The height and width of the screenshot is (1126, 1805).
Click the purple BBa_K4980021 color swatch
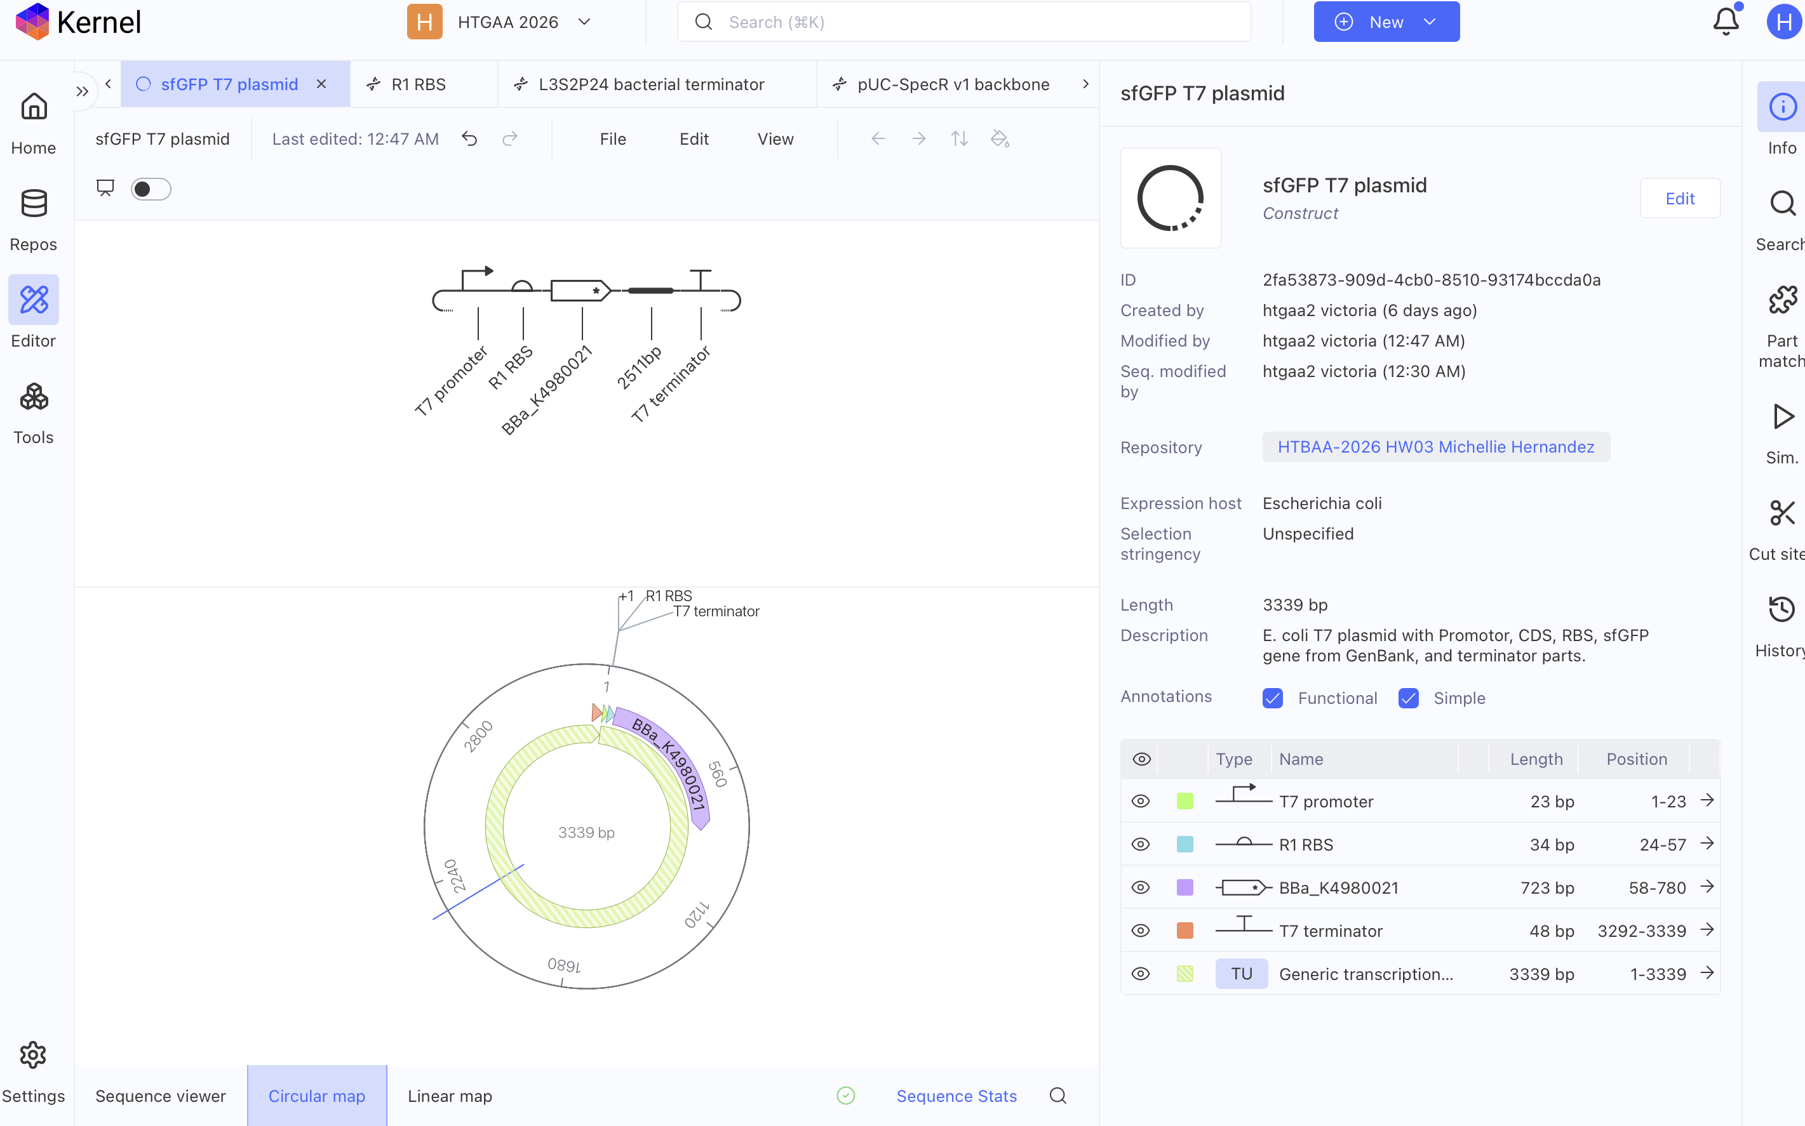tap(1184, 888)
